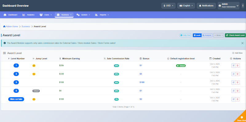Click the home icon in breadcrumb

pyautogui.click(x=4, y=26)
